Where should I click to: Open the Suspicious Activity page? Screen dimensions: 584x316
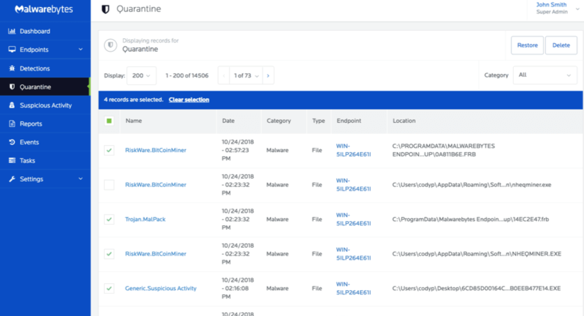click(45, 105)
